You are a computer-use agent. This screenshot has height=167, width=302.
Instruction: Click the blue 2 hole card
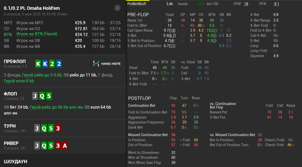point(59,64)
